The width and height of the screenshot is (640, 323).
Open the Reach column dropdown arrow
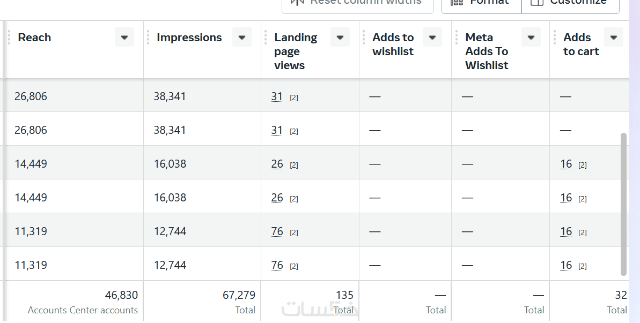[x=124, y=37]
